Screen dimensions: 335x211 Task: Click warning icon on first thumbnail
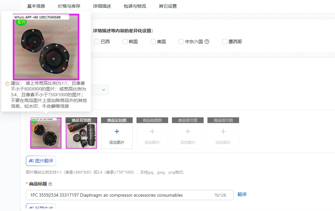(35, 128)
